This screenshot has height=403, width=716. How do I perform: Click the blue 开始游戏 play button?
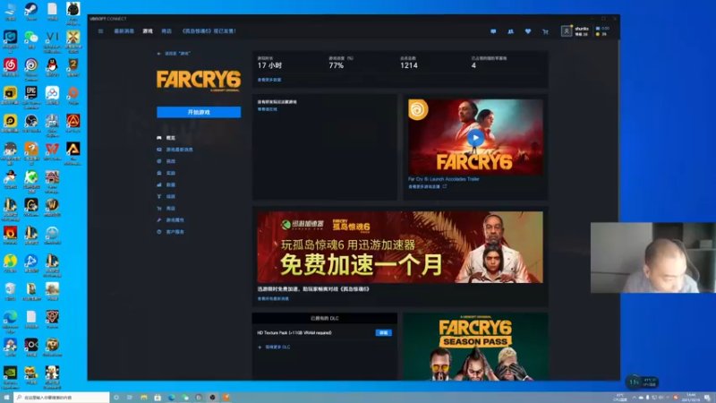(199, 112)
